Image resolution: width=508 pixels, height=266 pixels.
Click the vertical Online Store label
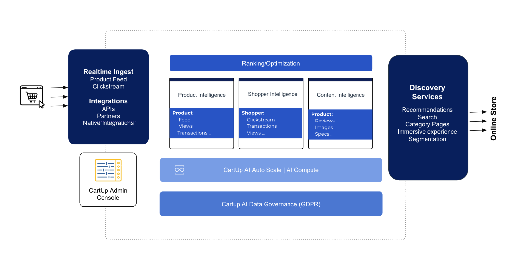[x=493, y=119]
